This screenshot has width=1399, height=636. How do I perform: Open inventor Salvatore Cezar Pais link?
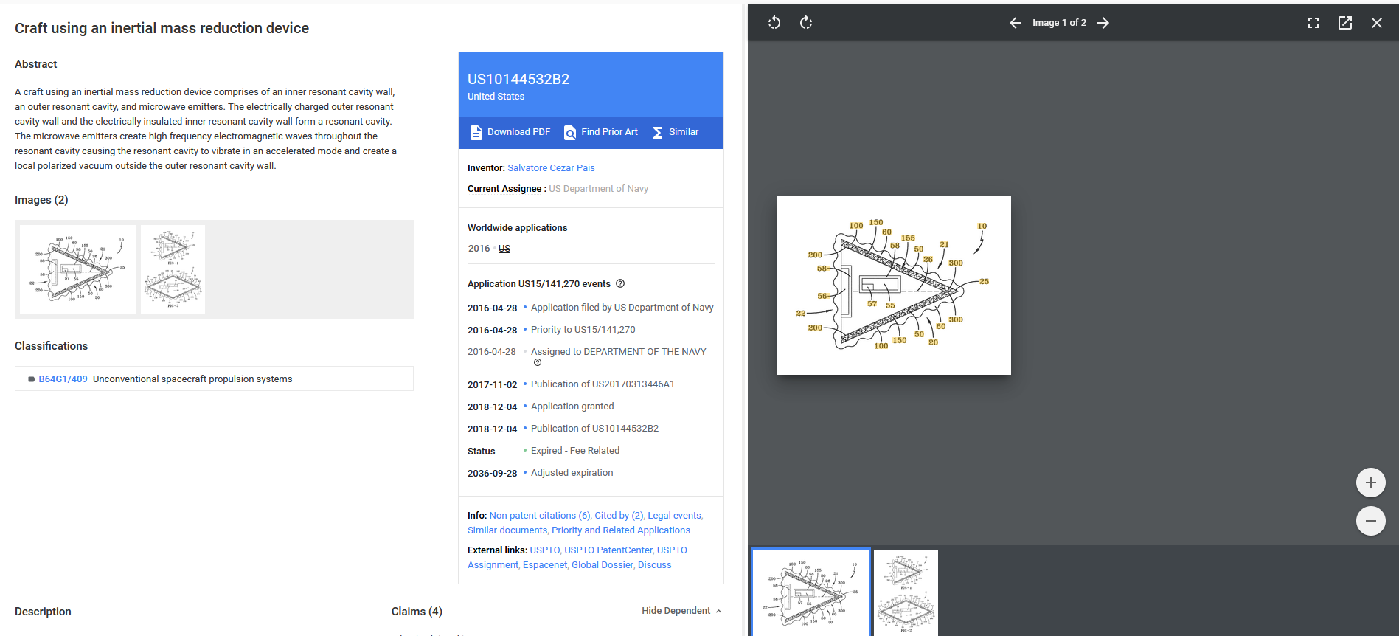551,168
